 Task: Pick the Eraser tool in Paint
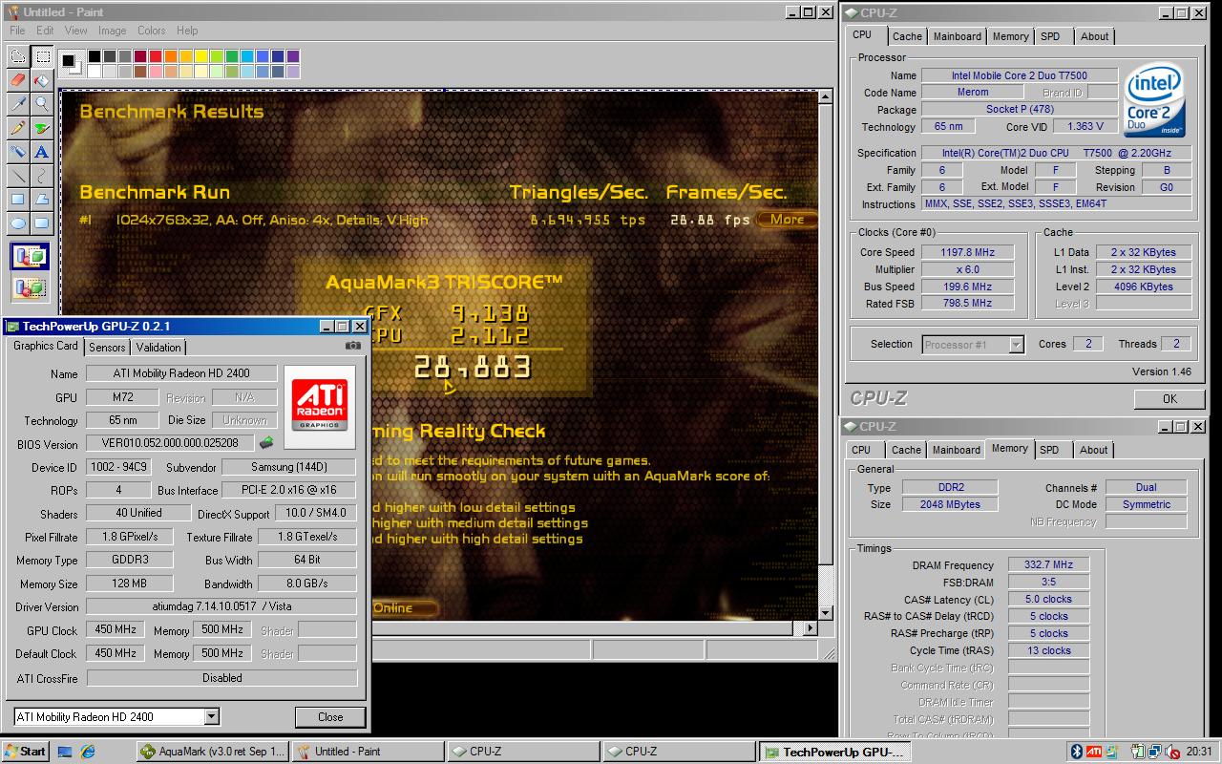pos(18,79)
